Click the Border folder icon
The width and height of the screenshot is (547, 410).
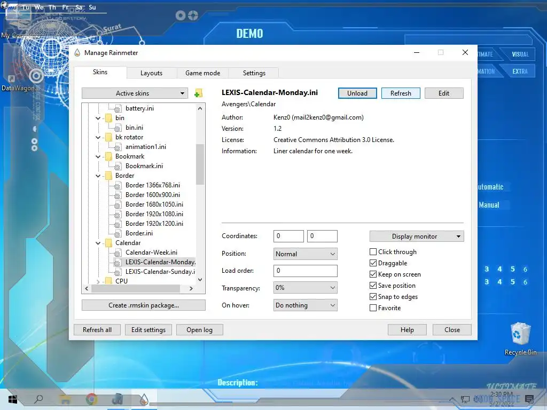point(108,175)
